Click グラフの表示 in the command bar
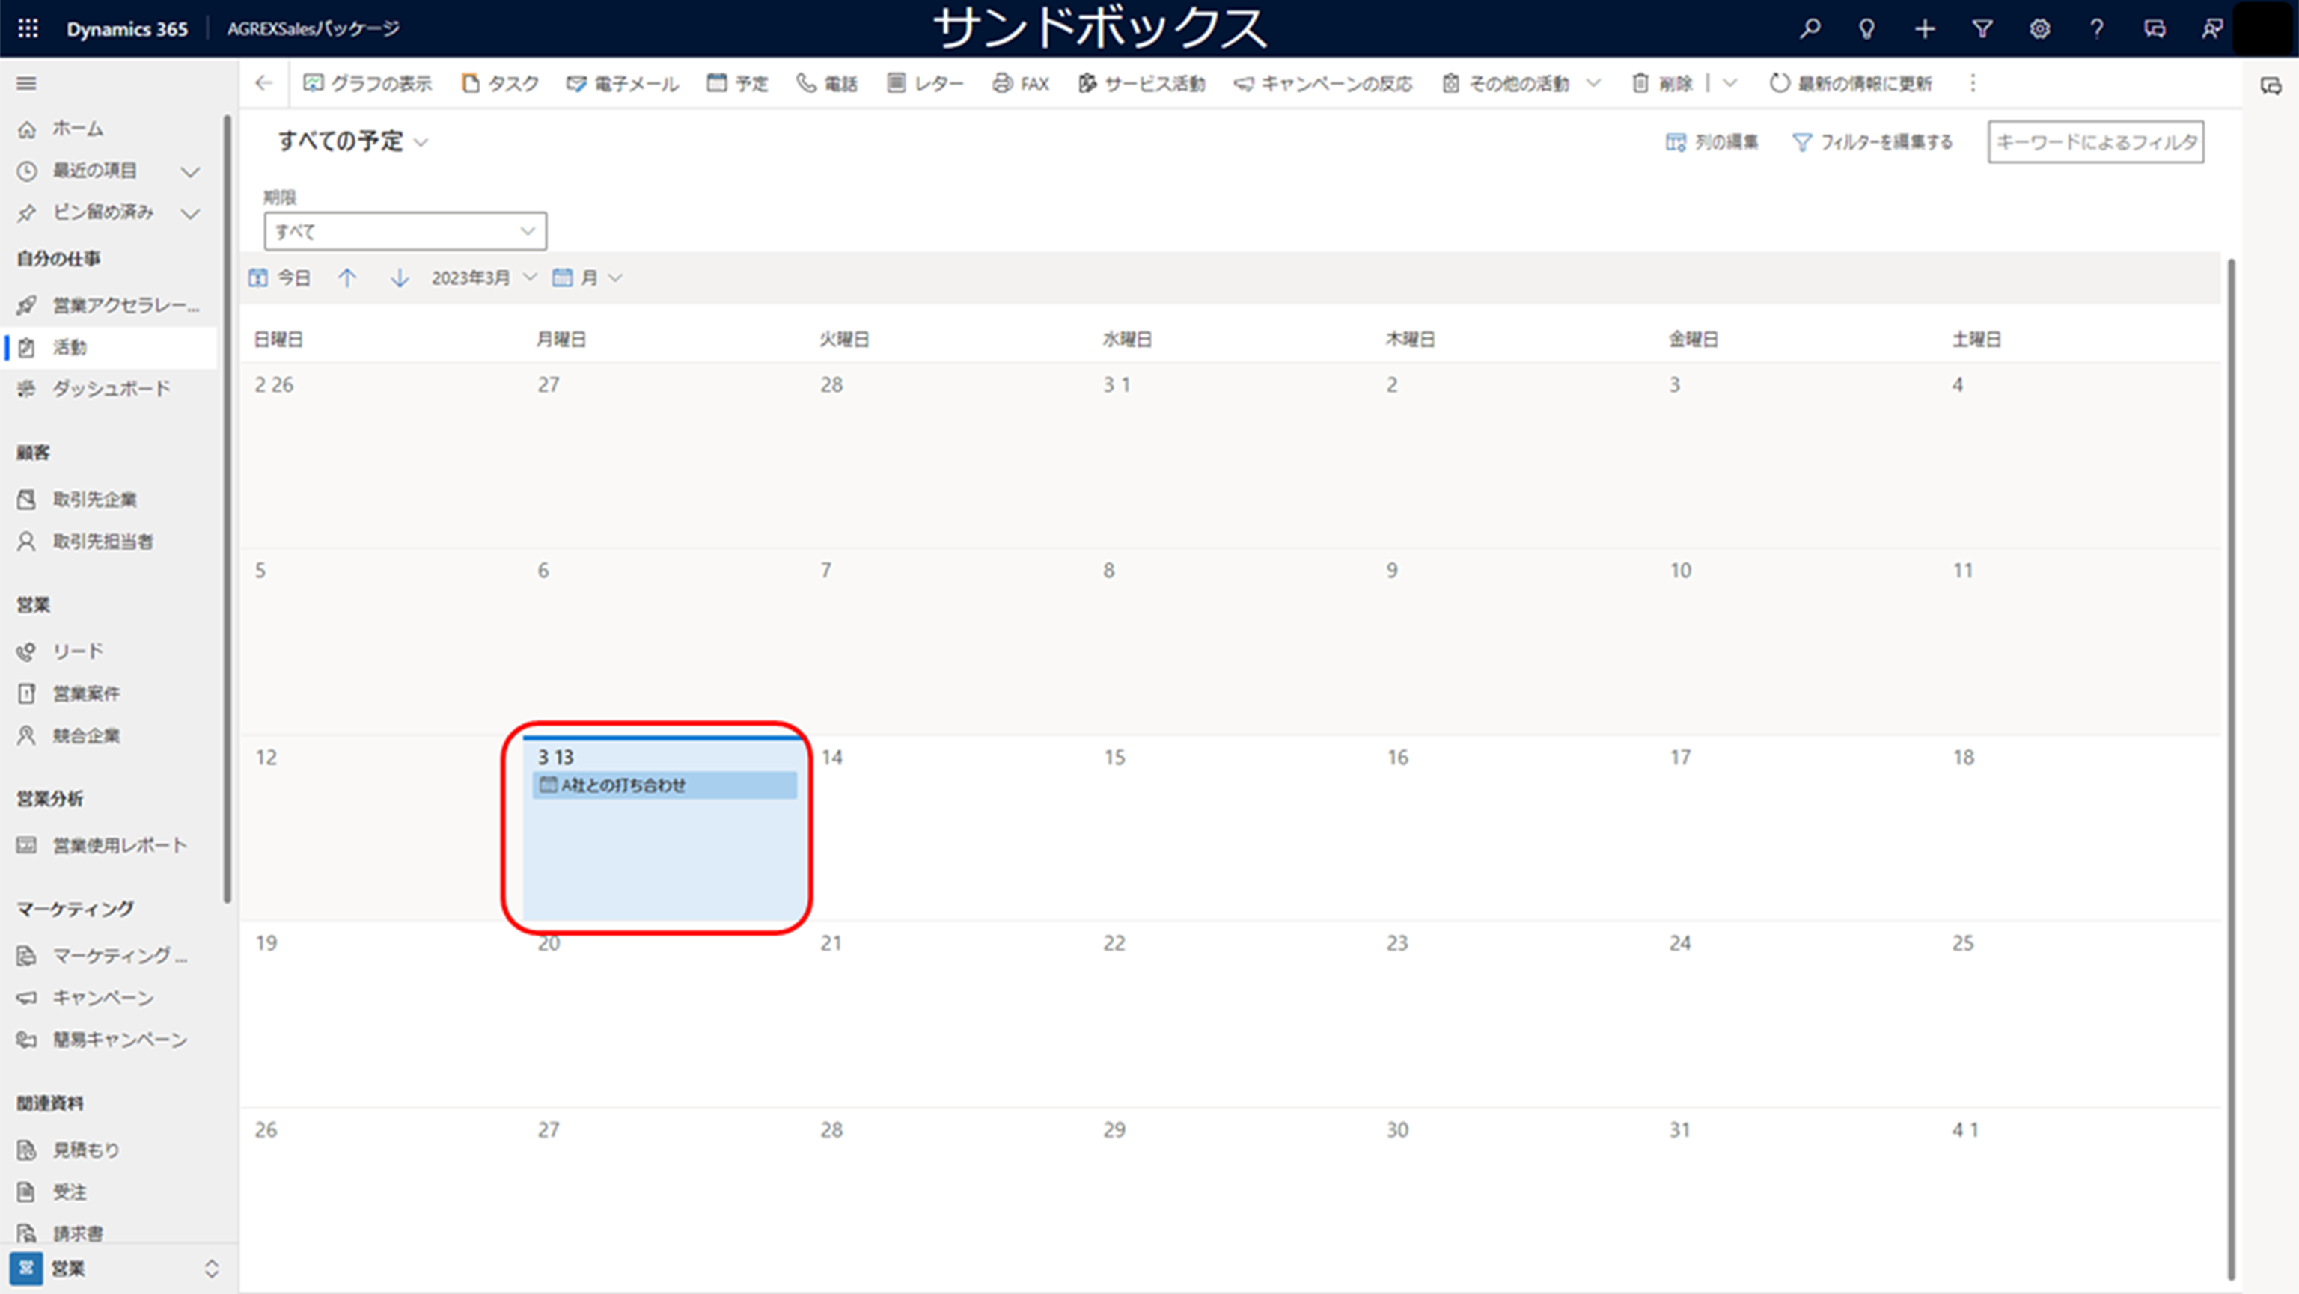This screenshot has height=1294, width=2299. 367,83
